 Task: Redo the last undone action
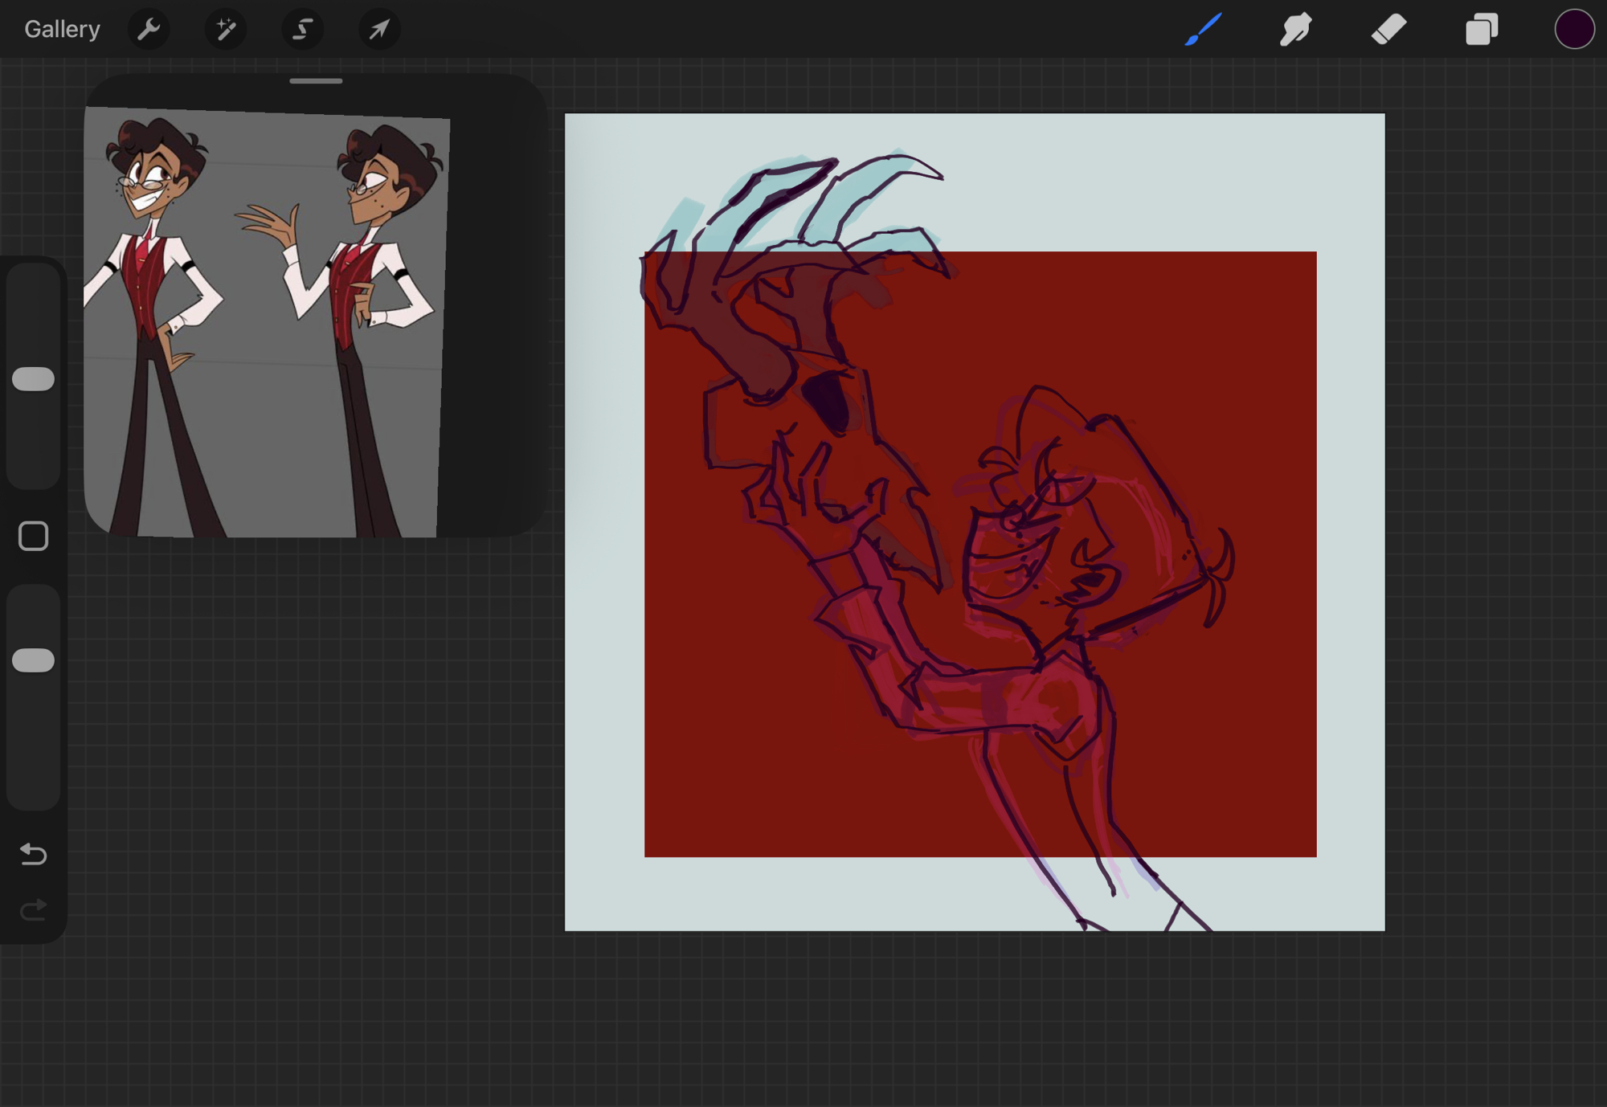[x=34, y=909]
